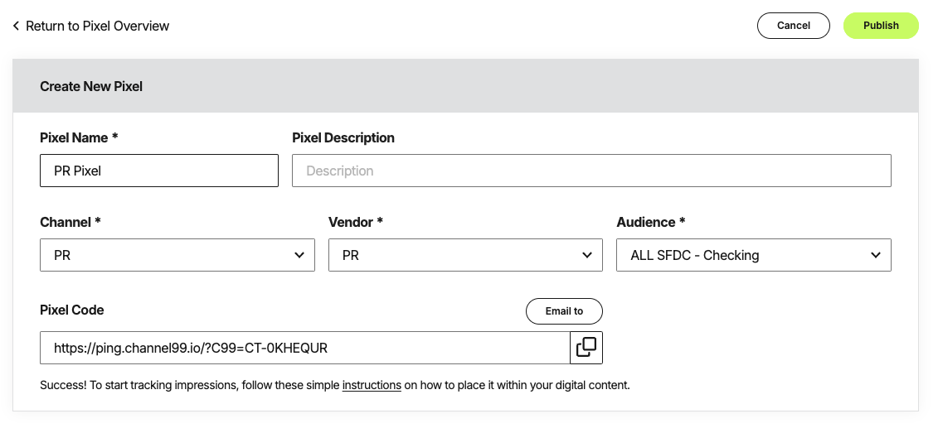This screenshot has height=433, width=938.
Task: Click the Pixel Name label
Action: [79, 138]
